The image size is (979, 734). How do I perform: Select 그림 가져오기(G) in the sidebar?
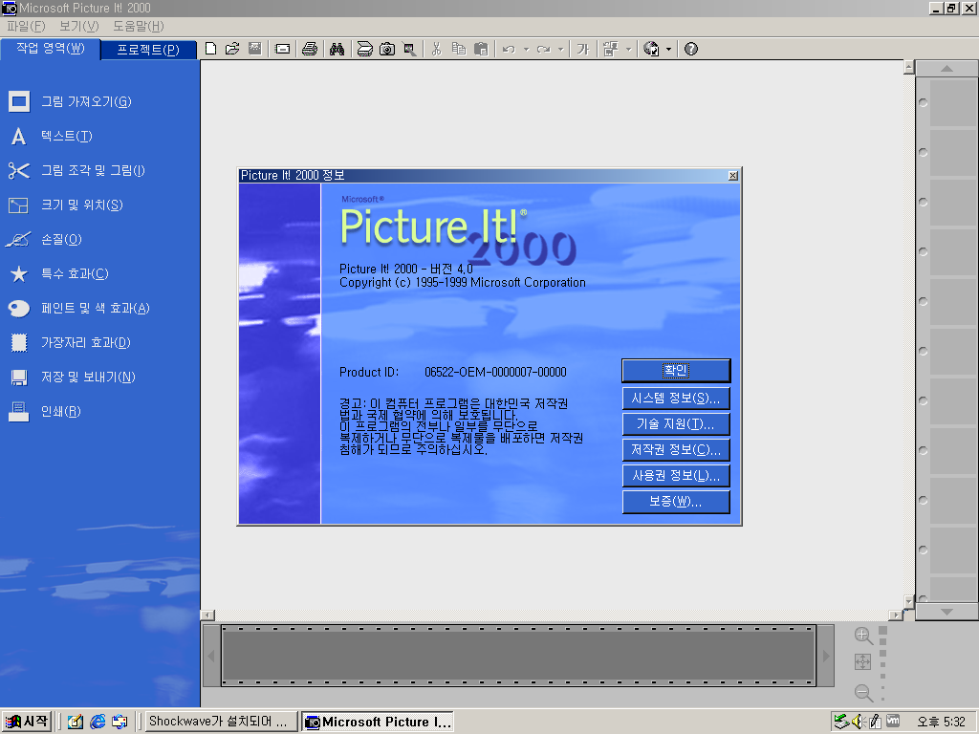coord(70,101)
